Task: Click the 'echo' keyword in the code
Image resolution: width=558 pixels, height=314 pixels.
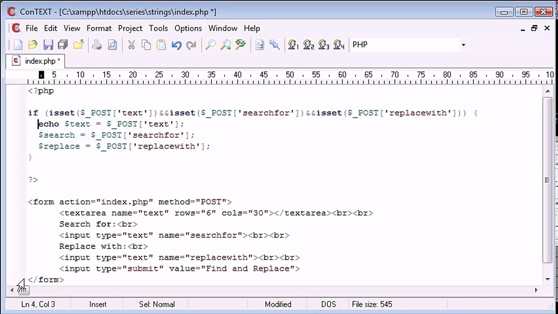Action: coord(48,124)
